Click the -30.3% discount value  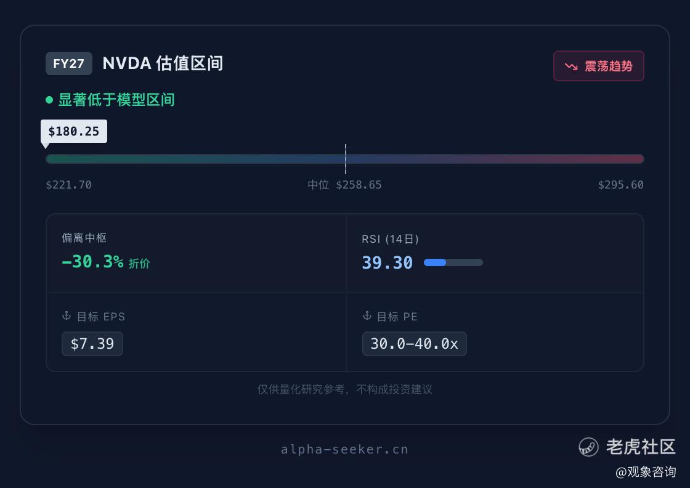pyautogui.click(x=93, y=262)
